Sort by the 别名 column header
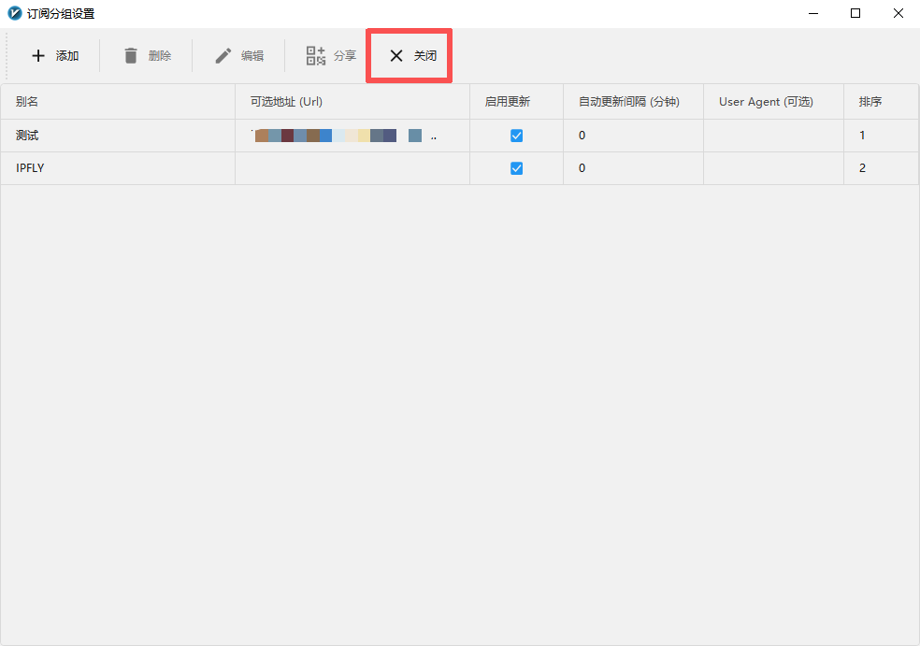This screenshot has height=646, width=920. coord(27,102)
